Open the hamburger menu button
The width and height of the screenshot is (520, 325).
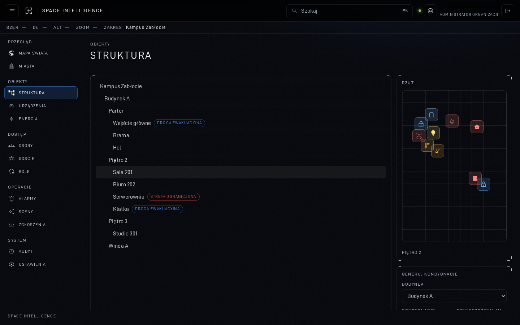12,11
